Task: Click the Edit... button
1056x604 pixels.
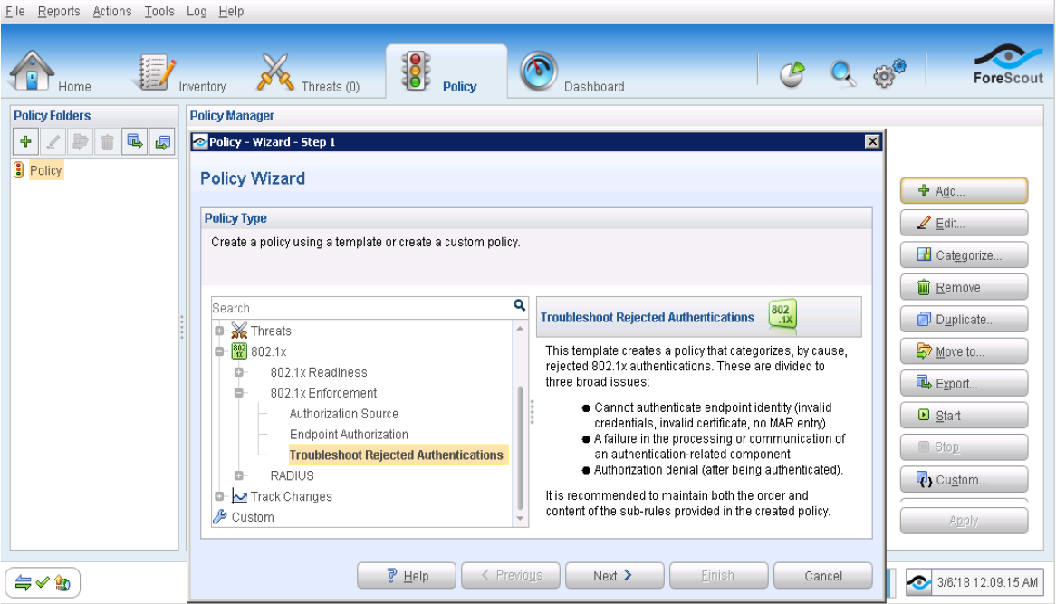Action: 964,223
